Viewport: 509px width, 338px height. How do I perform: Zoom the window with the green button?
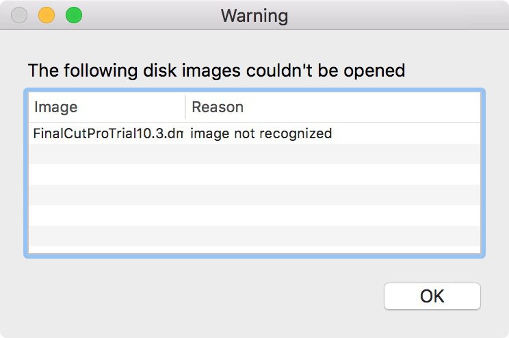pyautogui.click(x=73, y=15)
